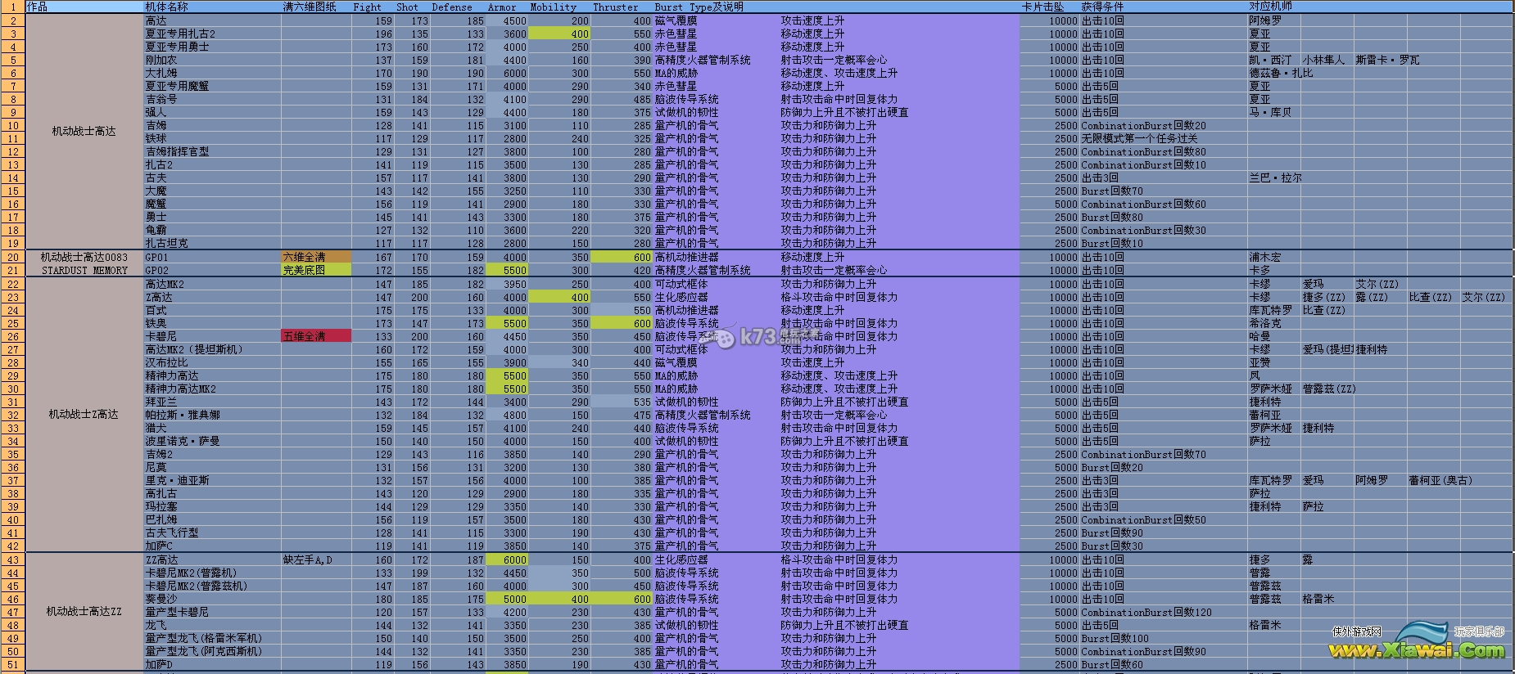This screenshot has height=674, width=1515.
Task: Select the 波里诺克·萨曼 unit name cell
Action: point(212,441)
